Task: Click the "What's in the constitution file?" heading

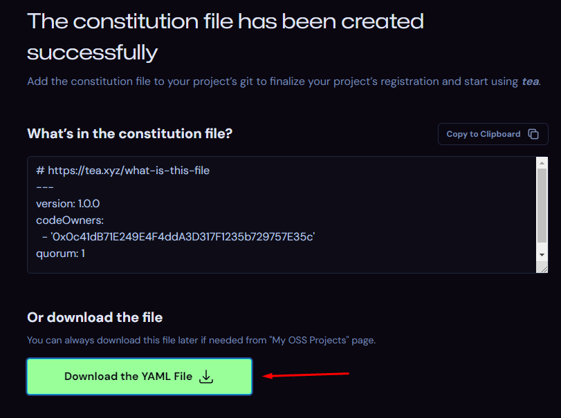Action: tap(129, 133)
